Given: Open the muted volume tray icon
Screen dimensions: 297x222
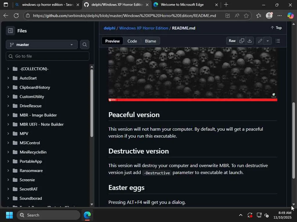Looking at the screenshot, I should 267,215.
